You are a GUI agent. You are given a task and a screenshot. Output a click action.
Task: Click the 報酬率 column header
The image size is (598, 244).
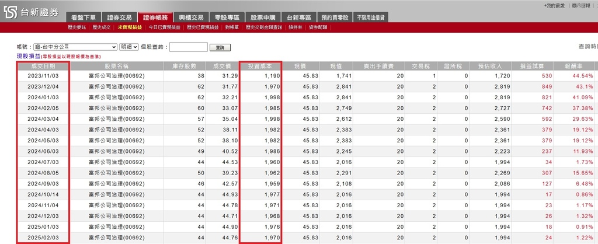coord(573,66)
